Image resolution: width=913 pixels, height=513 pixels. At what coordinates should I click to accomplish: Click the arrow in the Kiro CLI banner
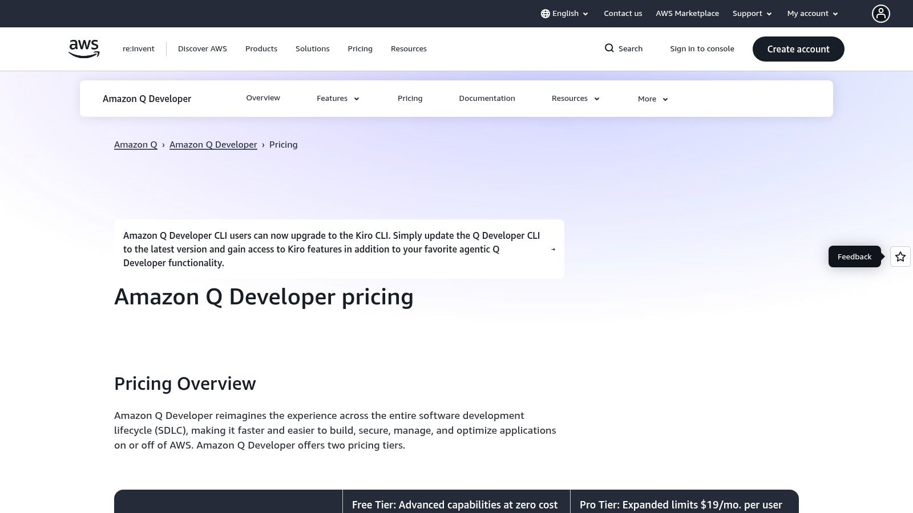click(553, 249)
